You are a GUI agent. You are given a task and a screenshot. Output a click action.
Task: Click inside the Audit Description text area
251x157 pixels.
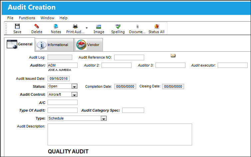[120, 134]
